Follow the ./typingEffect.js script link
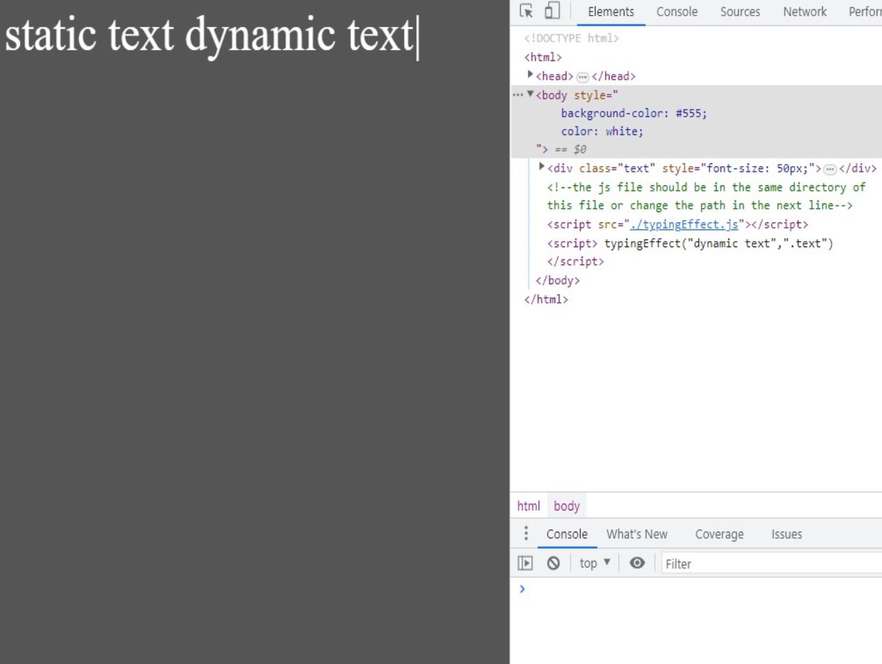Screen dimensions: 882x664 684,224
